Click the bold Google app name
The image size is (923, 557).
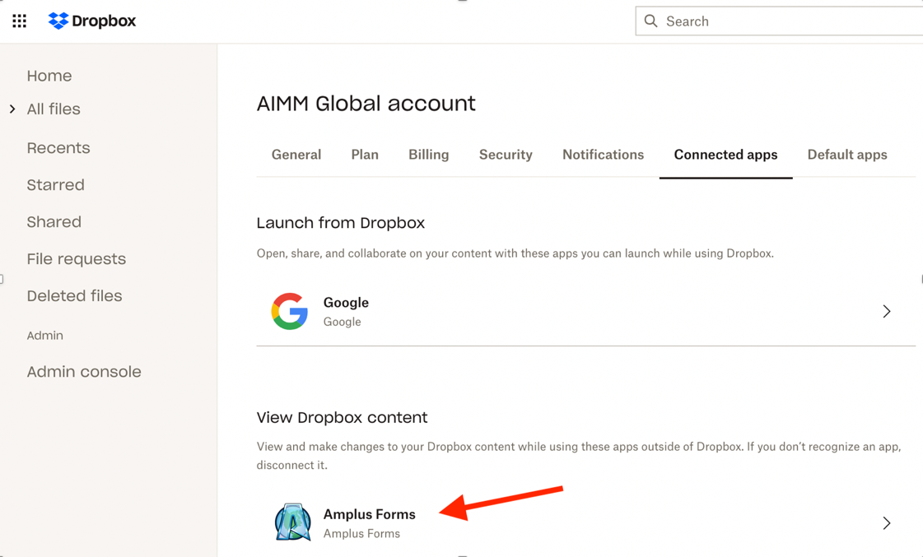tap(346, 302)
